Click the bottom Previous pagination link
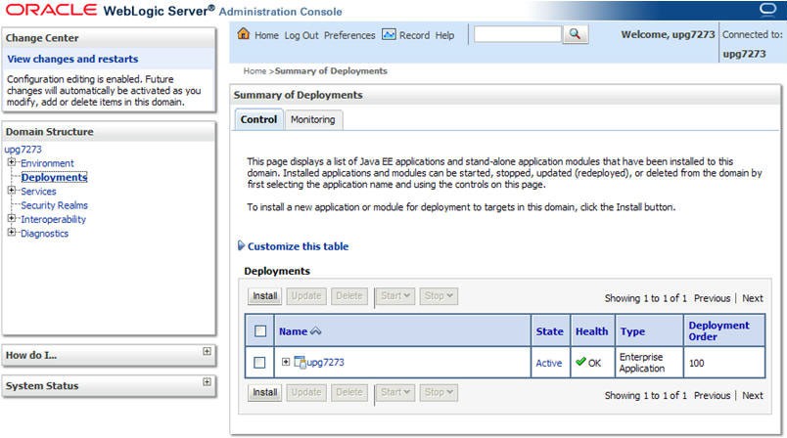787x438 pixels. [713, 395]
